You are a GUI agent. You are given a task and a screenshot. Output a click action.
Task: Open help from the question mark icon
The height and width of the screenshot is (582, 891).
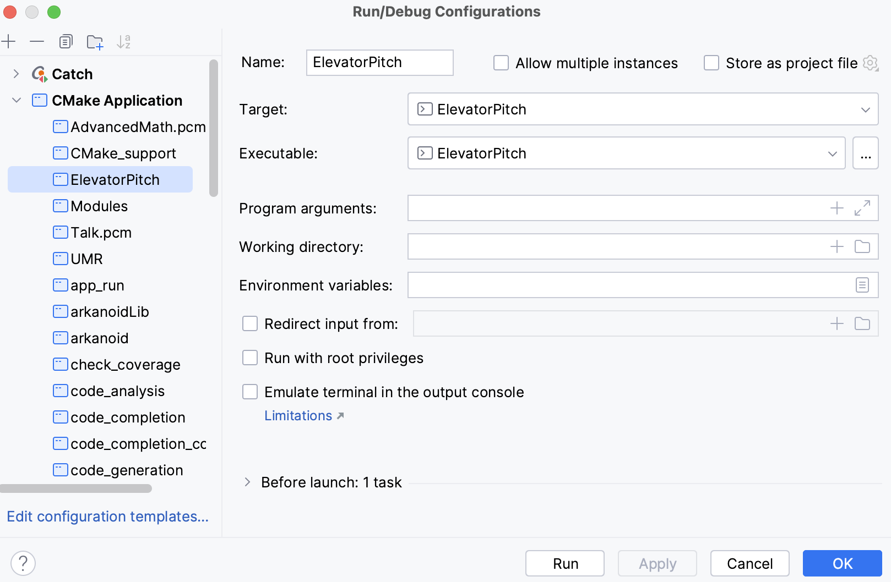coord(23,563)
